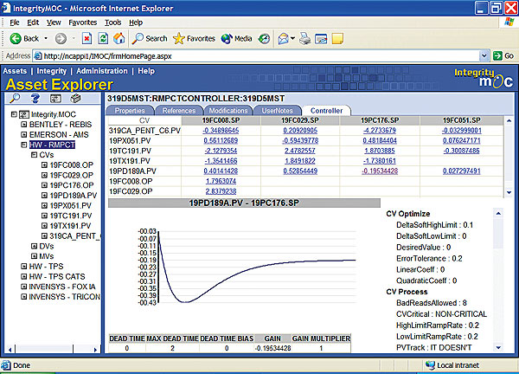Screen dimensions: 519x374
Task: Click the package box icon in explorer toolbar
Action: [x=75, y=99]
